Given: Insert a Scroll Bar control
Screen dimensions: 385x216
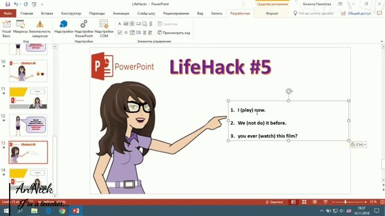Looking at the screenshot, I should coord(151,24).
